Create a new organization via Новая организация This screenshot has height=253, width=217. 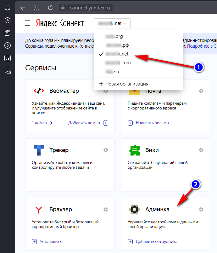click(138, 84)
